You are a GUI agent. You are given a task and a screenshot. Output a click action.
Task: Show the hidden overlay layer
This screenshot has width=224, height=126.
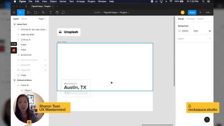[x=45, y=60]
